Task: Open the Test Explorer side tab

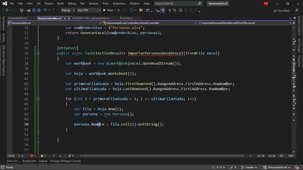Action: click(x=3, y=24)
